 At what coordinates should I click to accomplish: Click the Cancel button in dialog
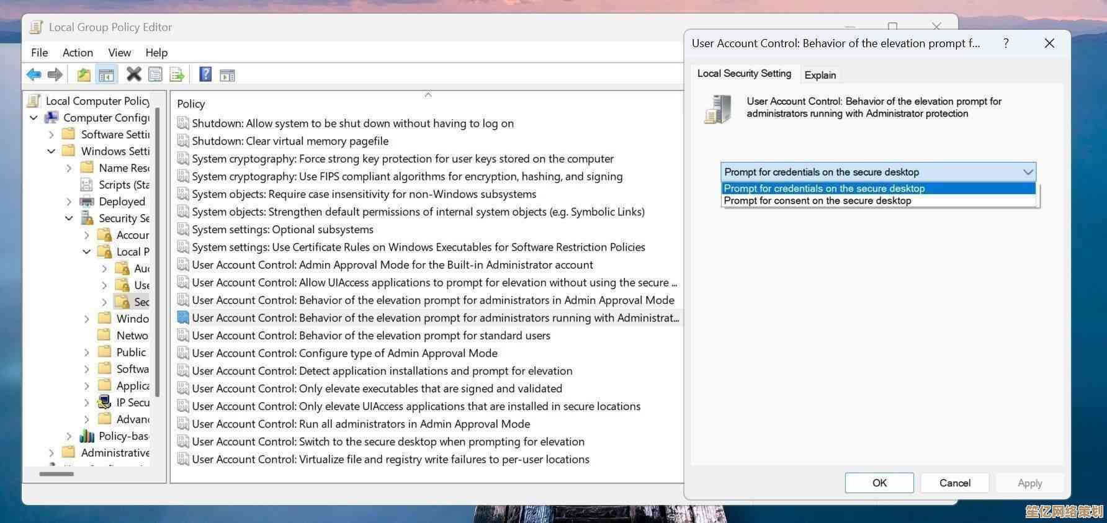pyautogui.click(x=954, y=483)
